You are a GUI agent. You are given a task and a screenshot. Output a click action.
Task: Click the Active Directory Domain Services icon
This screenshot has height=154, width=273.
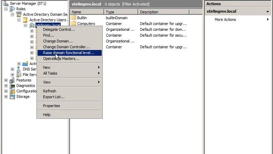coord(19,14)
